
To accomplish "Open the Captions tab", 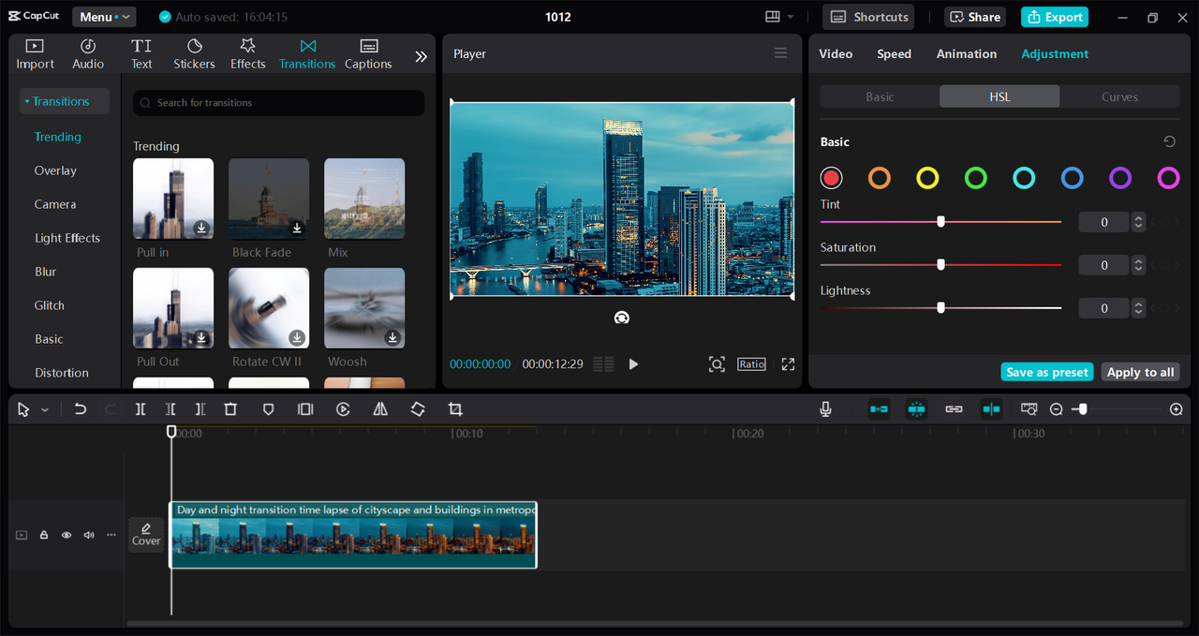I will [x=368, y=54].
